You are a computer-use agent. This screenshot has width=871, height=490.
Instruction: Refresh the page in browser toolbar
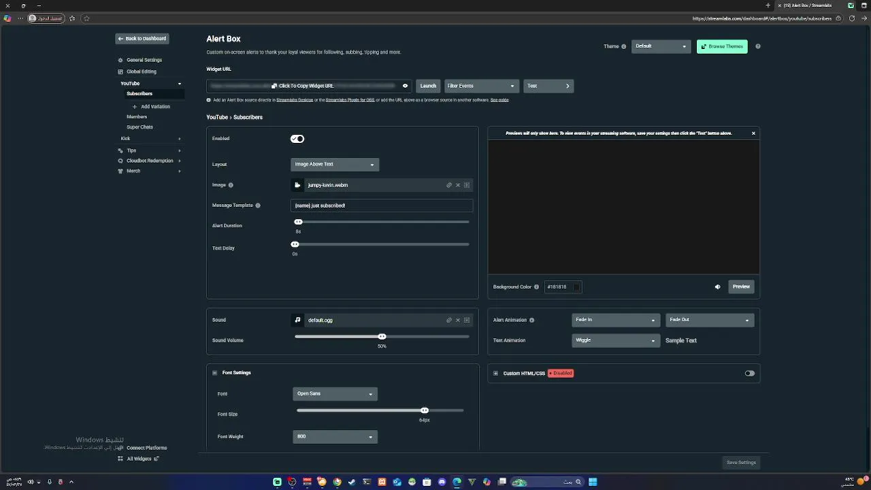(853, 18)
